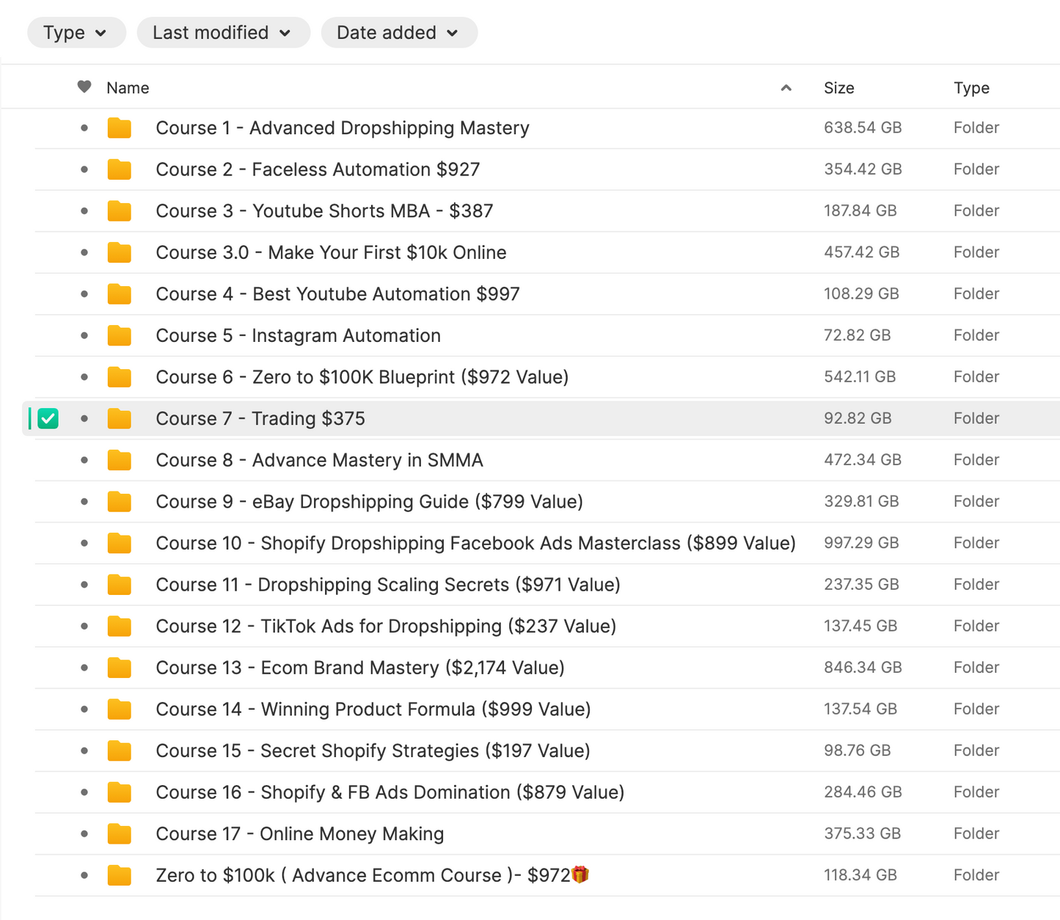Toggle the Name sort order arrow
1060x920 pixels.
[786, 88]
